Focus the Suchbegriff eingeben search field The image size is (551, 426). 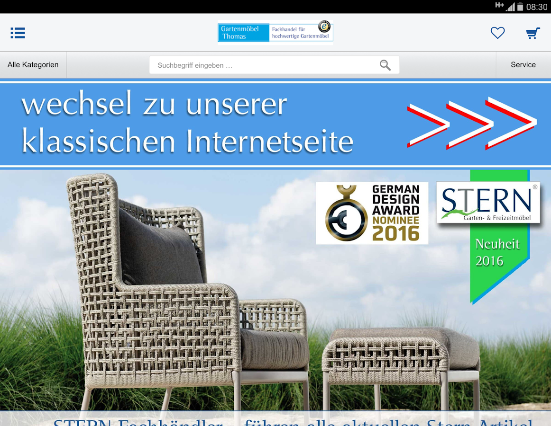point(274,65)
